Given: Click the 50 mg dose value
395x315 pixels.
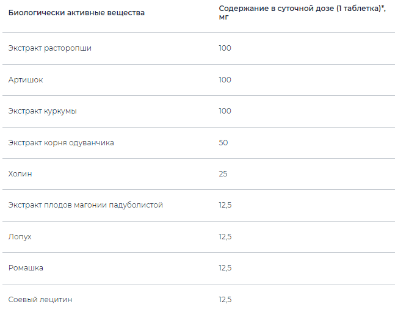Looking at the screenshot, I should pos(223,142).
